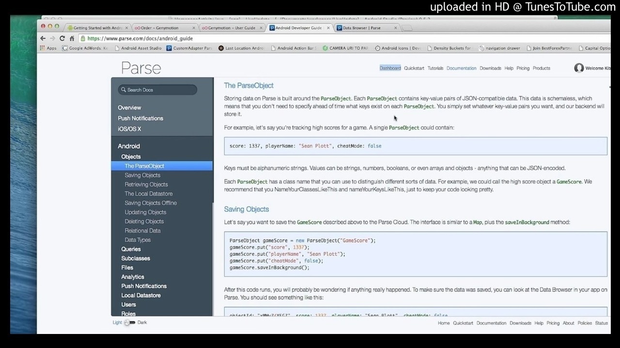The image size is (620, 348).
Task: Open the Join BestForexPartner bookmark
Action: click(x=549, y=48)
